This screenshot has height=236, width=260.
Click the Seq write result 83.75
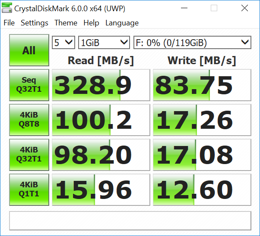(202, 85)
